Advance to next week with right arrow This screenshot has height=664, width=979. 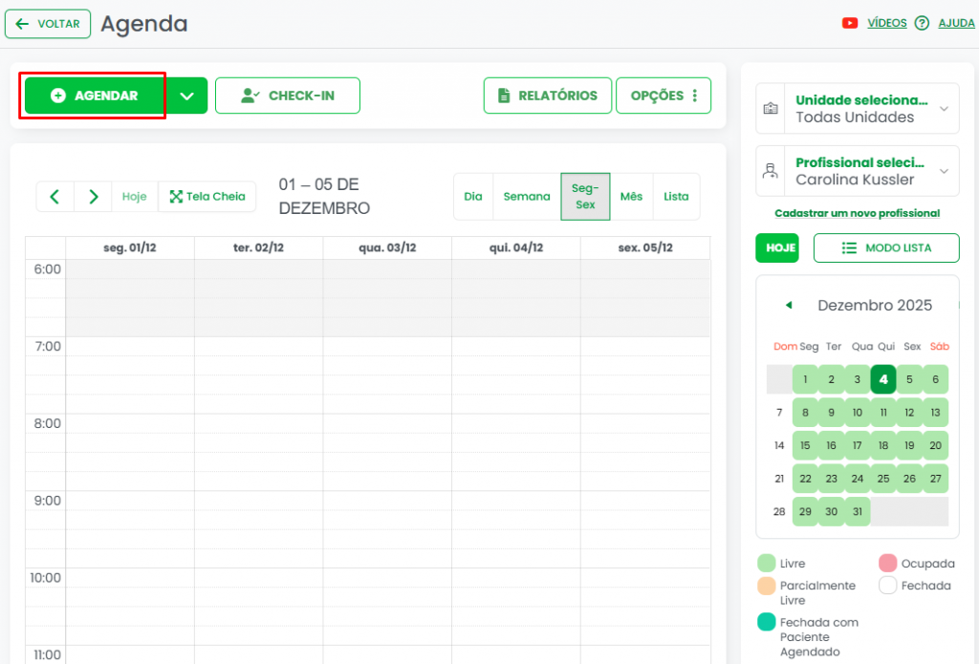(x=94, y=197)
